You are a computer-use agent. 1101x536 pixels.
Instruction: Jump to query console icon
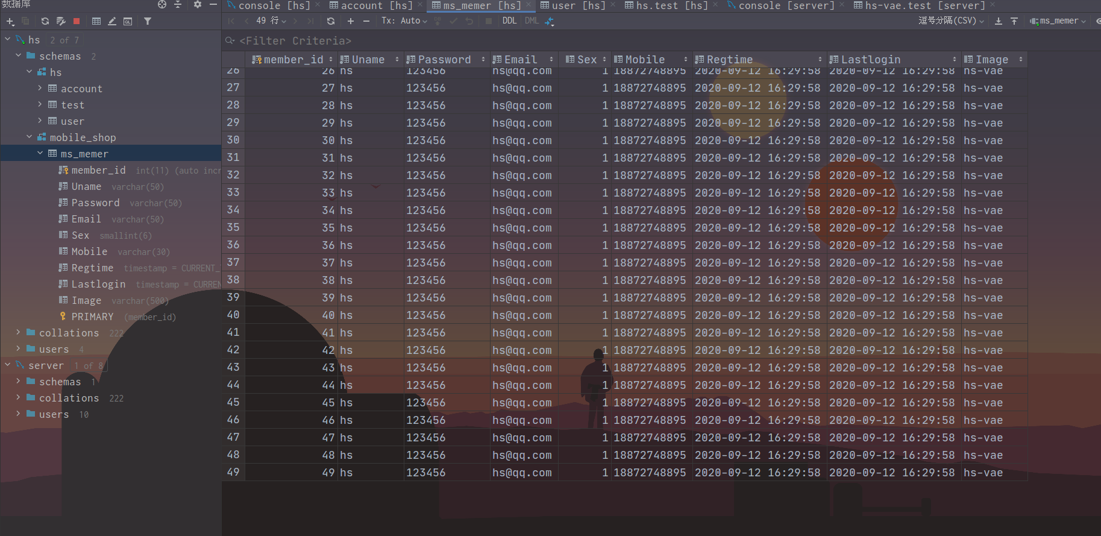pyautogui.click(x=128, y=21)
